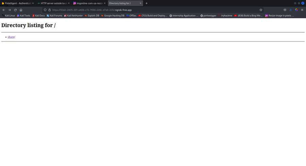Click the Directory listing for / heading

[29, 25]
